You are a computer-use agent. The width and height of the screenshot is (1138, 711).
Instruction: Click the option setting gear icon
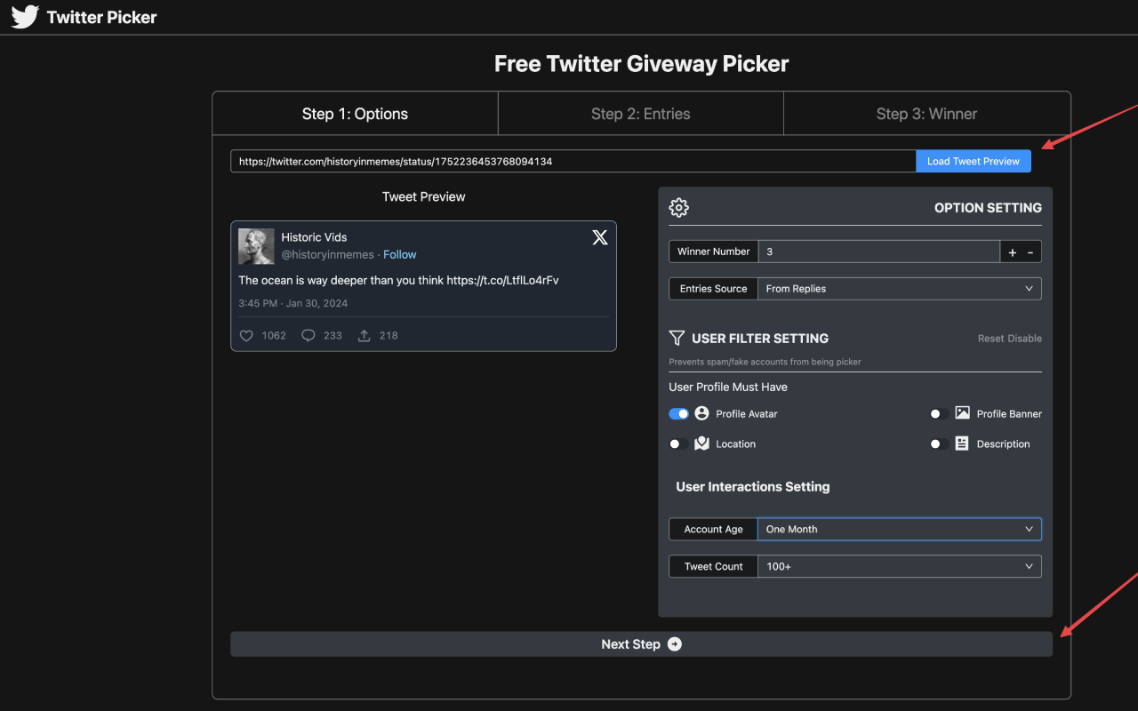click(x=679, y=207)
